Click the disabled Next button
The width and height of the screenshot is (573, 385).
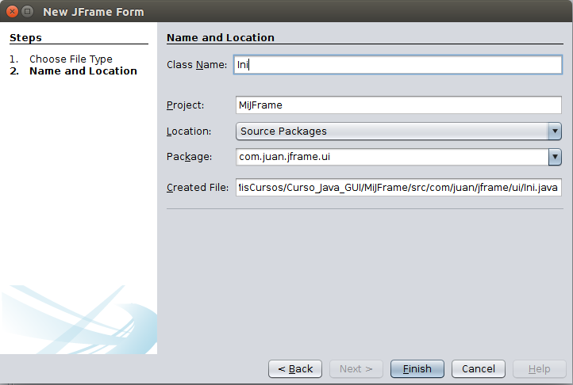[356, 369]
